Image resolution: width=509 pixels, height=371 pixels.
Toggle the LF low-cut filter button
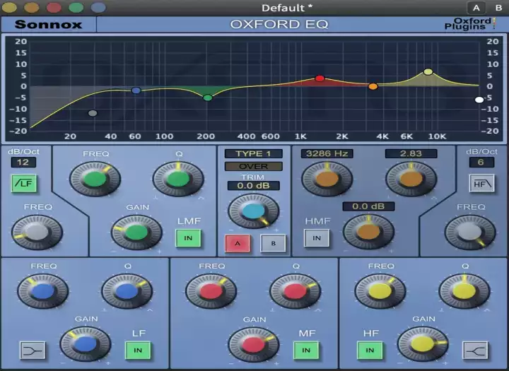(x=24, y=184)
